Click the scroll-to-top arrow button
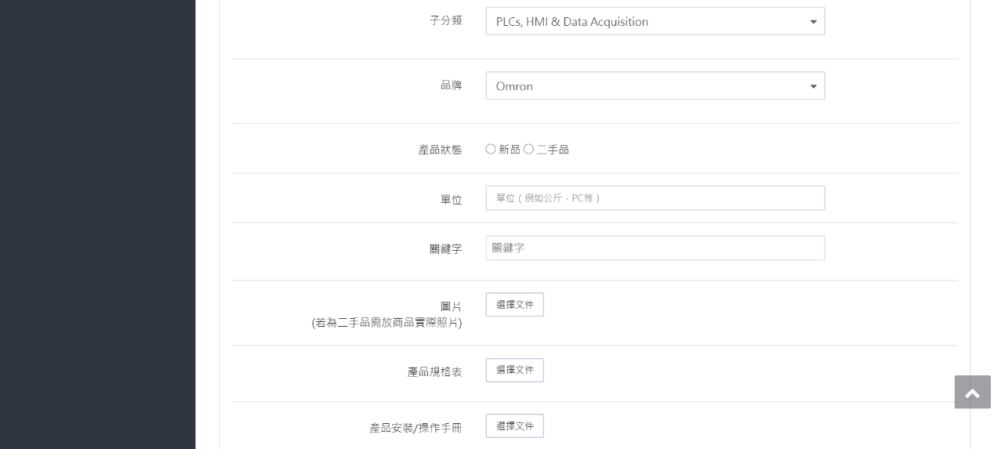This screenshot has width=994, height=449. 972,392
